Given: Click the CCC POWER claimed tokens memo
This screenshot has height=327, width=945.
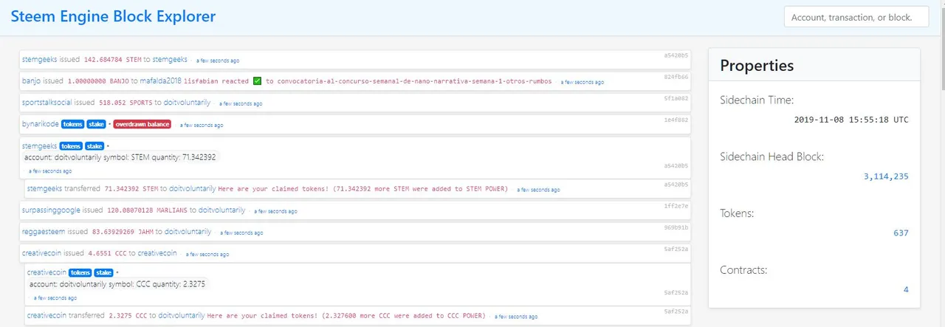Looking at the screenshot, I should 346,315.
